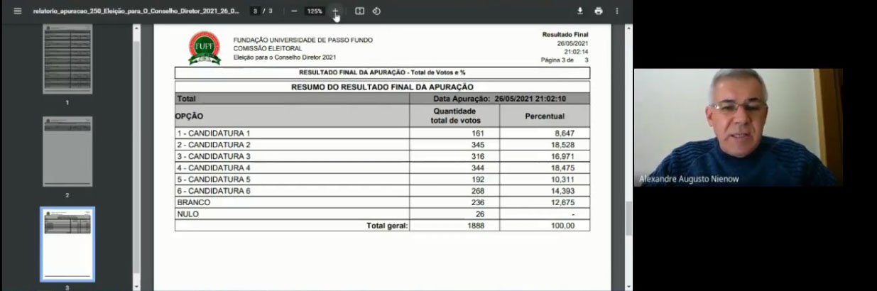Print the PDF document
877x291 pixels.
(599, 11)
